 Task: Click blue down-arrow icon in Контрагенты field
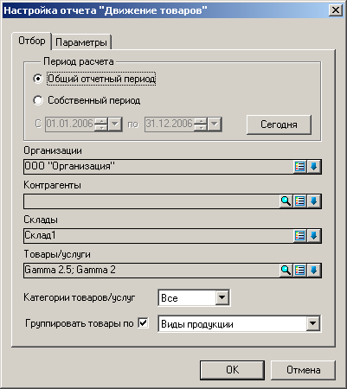[x=314, y=201]
